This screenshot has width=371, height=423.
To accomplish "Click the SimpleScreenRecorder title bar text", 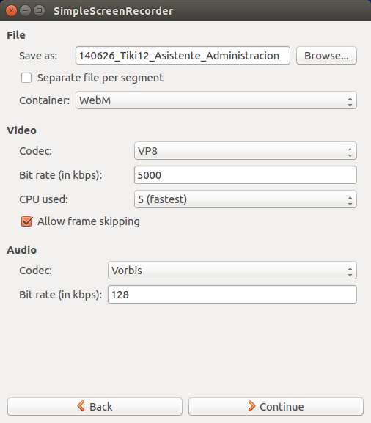I will (x=114, y=11).
